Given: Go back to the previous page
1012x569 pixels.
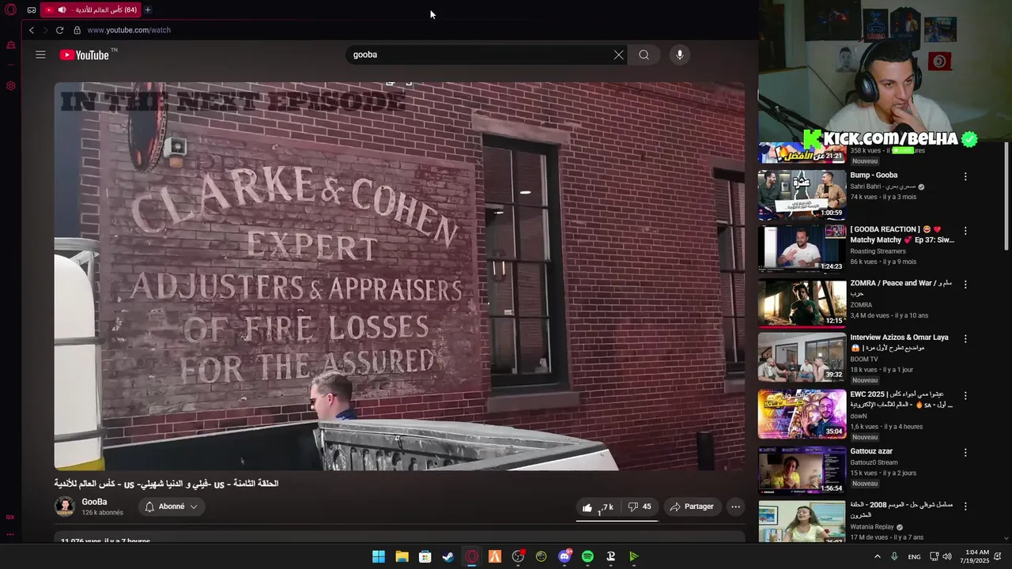Looking at the screenshot, I should coord(32,30).
